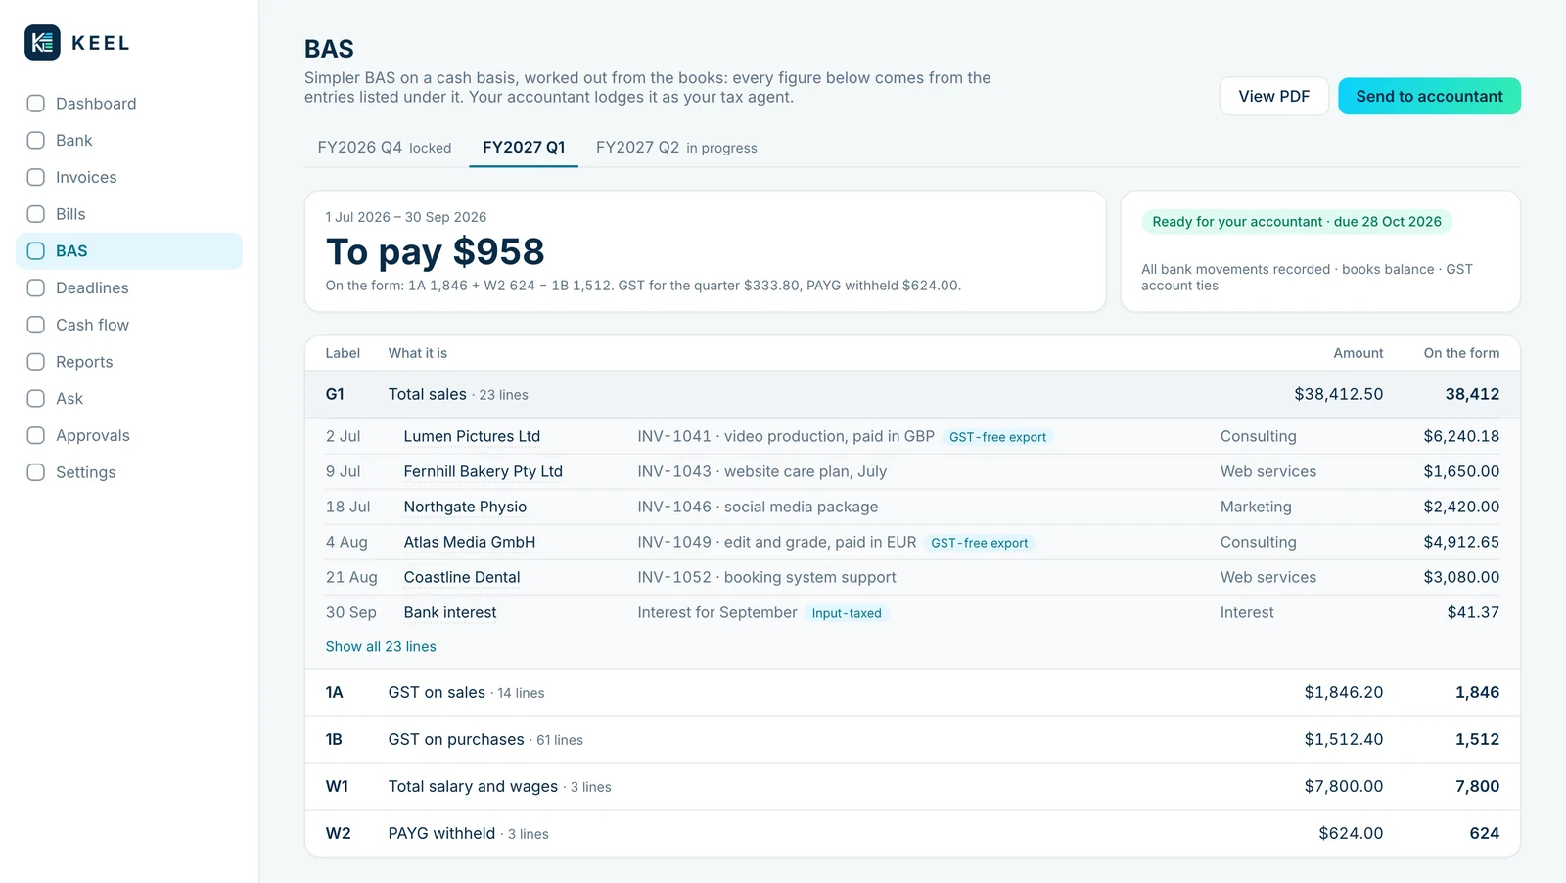This screenshot has height=883, width=1566.
Task: Open Approvals via its sidebar icon
Action: point(36,435)
